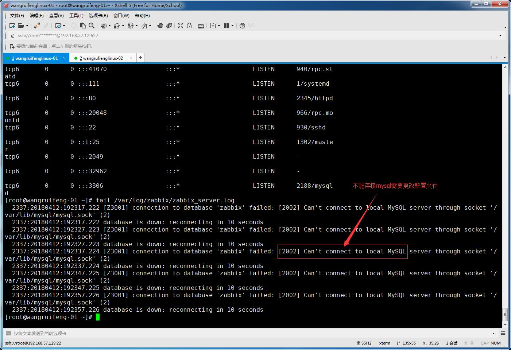The image size is (511, 350).
Task: Click the toolbar overflow arrow at right edge
Action: point(505,27)
